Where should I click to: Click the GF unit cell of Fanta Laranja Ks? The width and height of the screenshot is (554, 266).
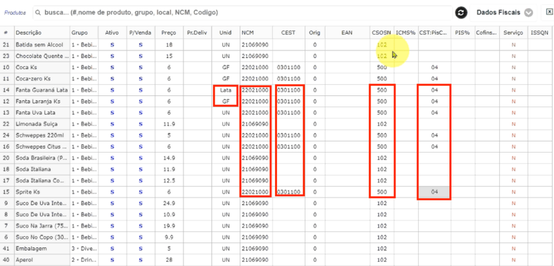click(x=226, y=102)
